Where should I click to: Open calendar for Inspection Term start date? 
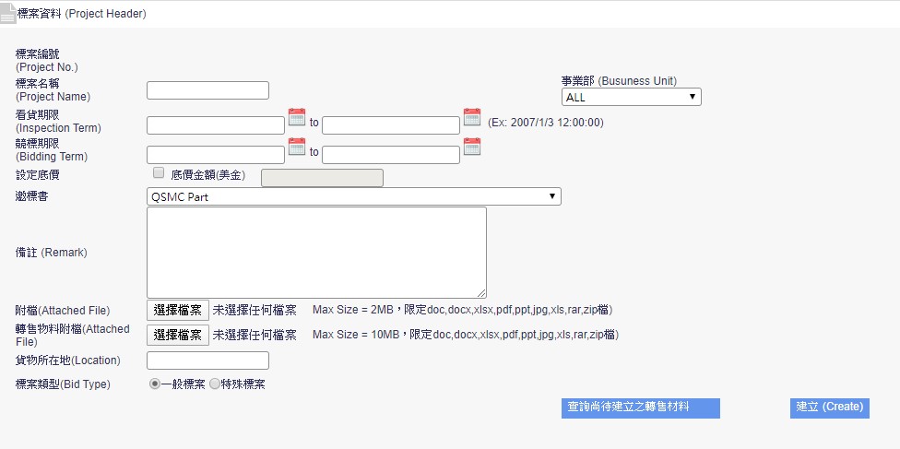point(296,117)
